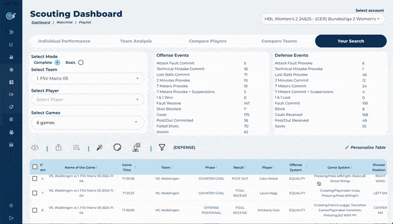Click the shield defense icon

click(117, 147)
